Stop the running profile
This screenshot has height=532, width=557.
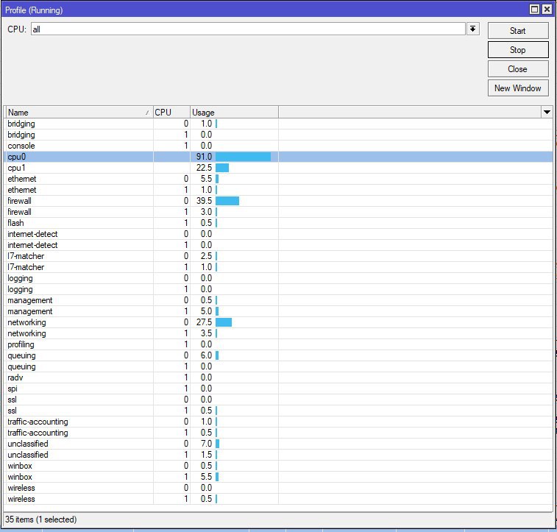point(518,50)
